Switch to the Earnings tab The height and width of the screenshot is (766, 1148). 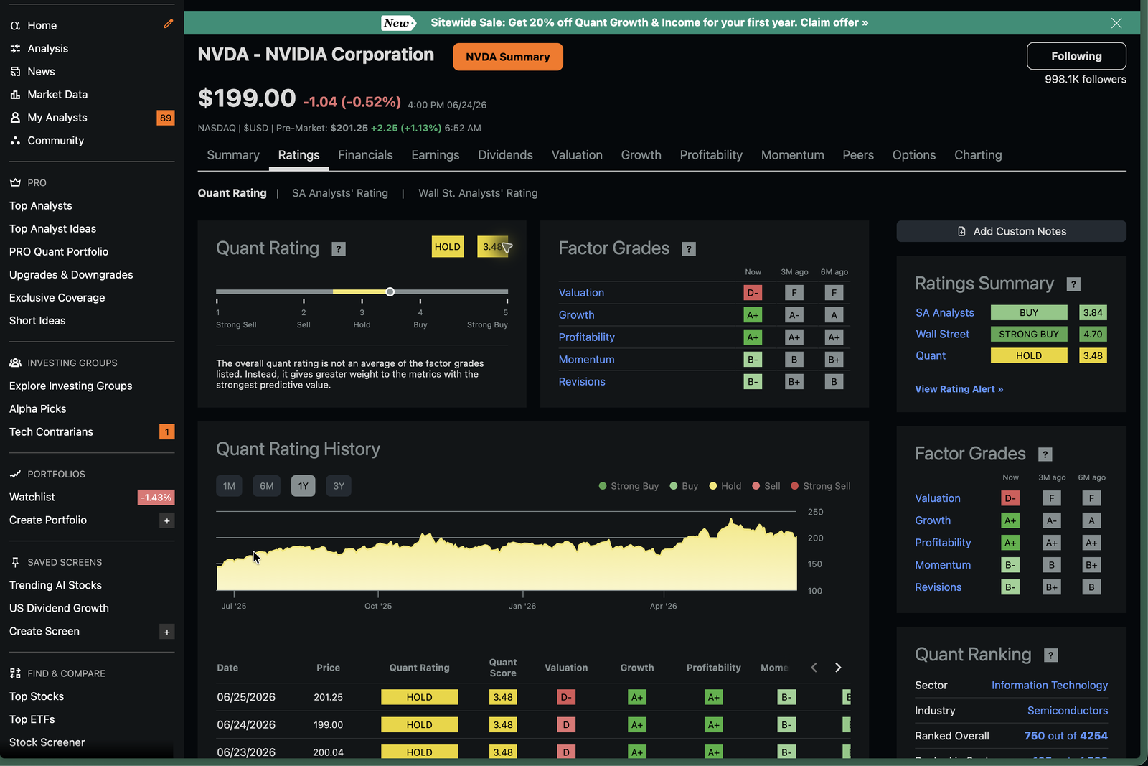(x=436, y=155)
